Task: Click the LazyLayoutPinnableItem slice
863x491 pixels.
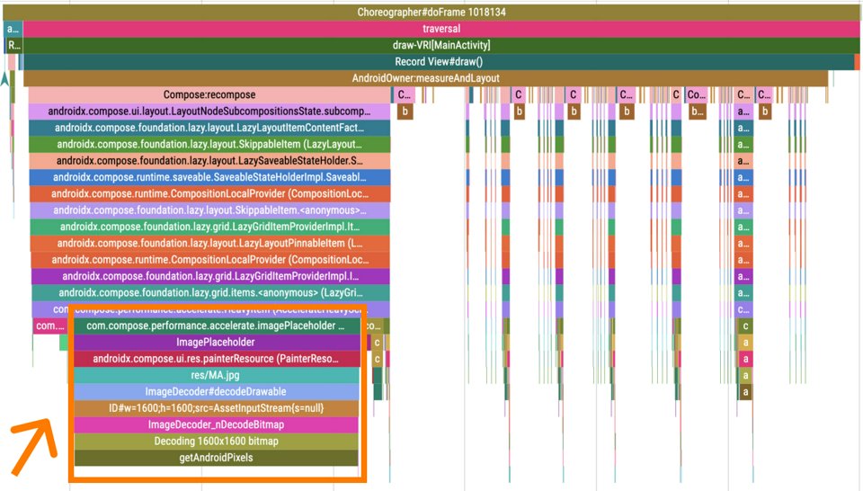Action: click(209, 243)
